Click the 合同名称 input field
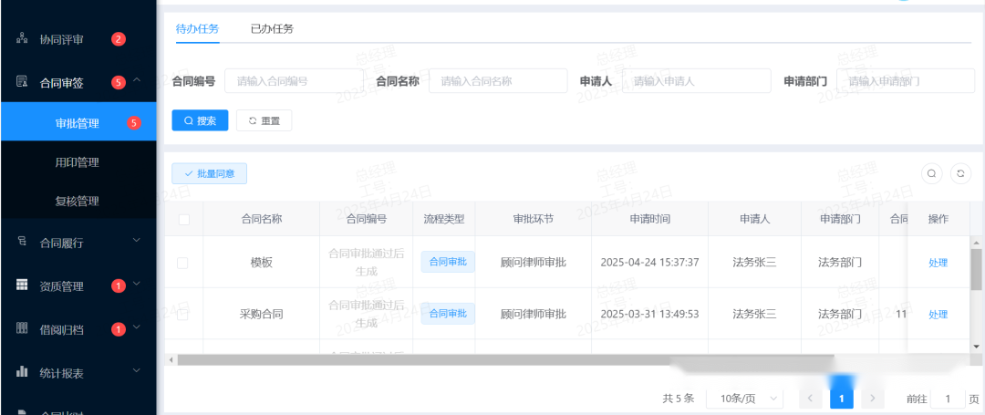 point(497,81)
